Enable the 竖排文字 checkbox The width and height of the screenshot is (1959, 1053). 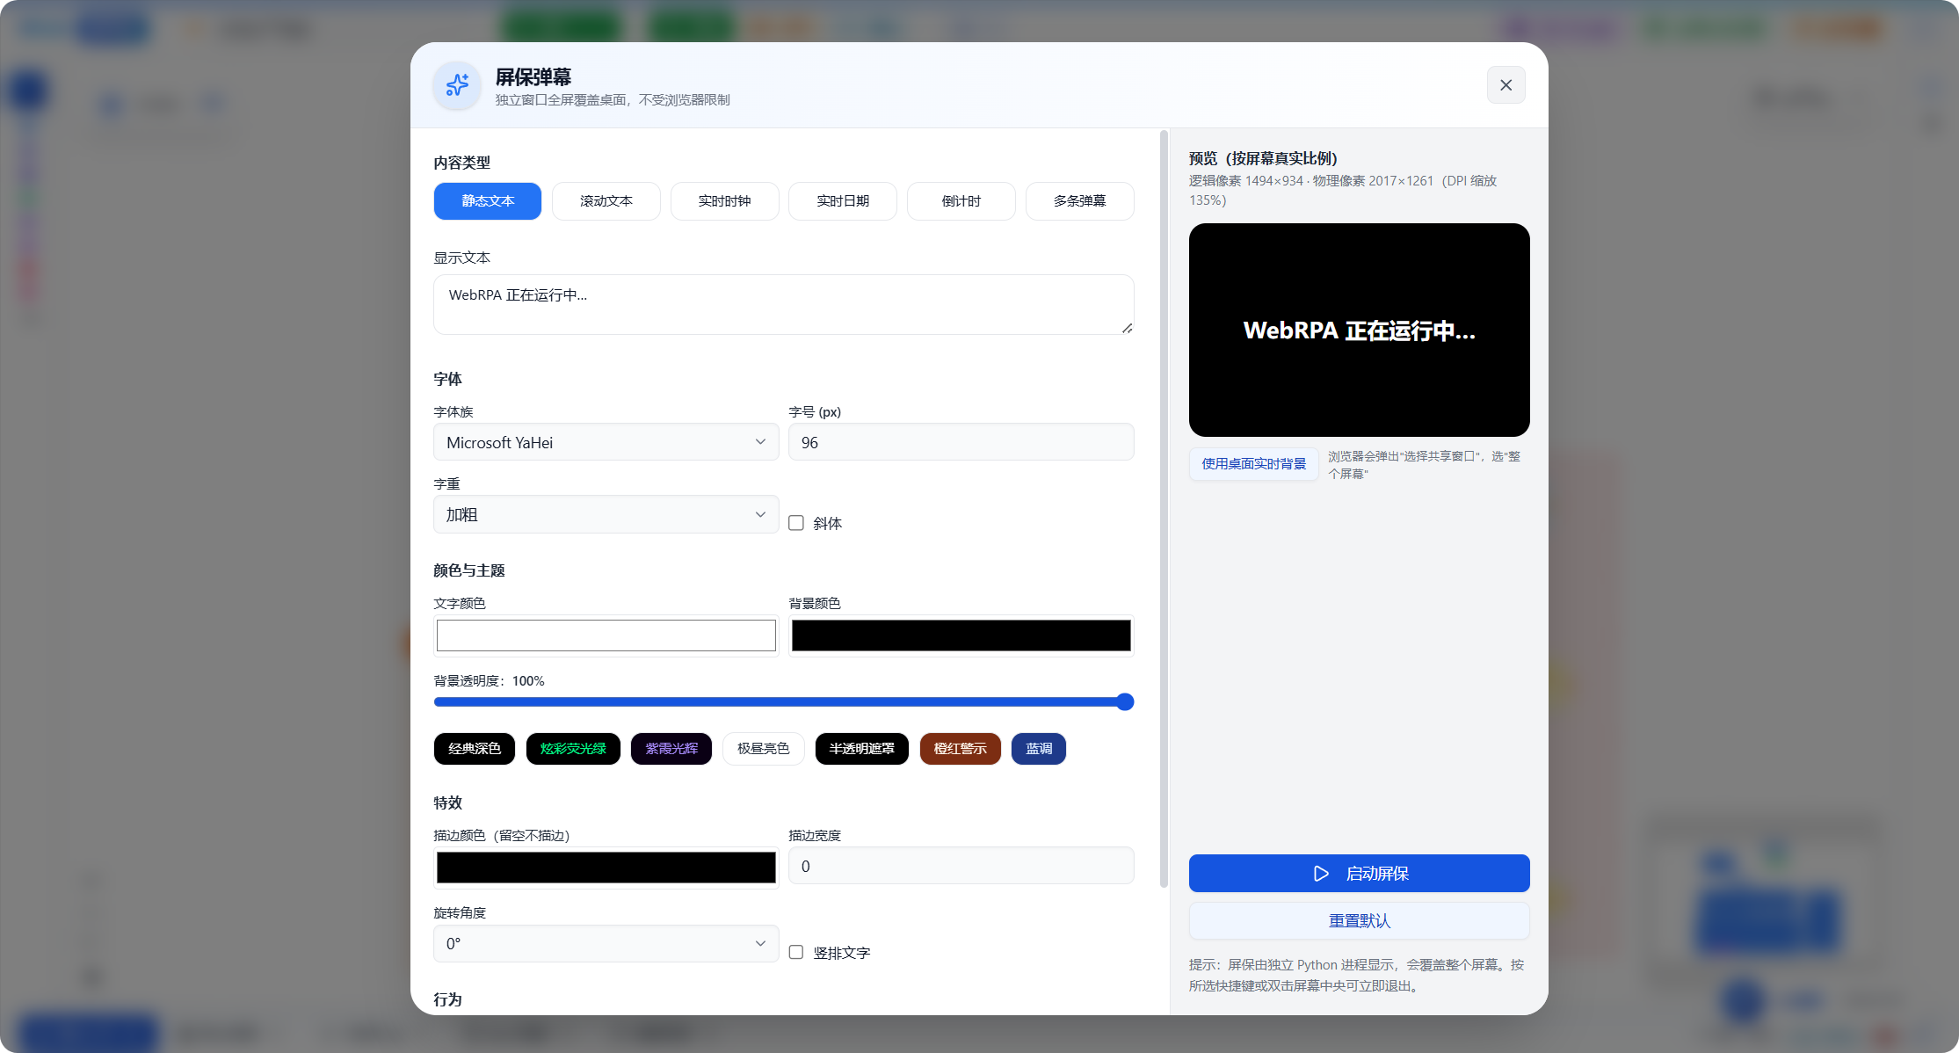point(796,952)
